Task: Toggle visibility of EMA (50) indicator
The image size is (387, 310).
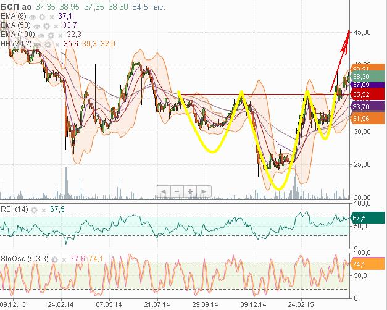Action: click(37, 26)
